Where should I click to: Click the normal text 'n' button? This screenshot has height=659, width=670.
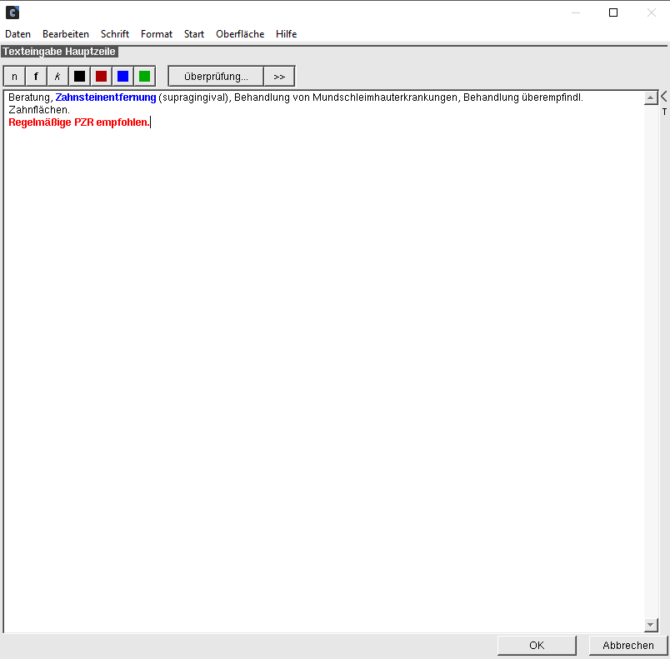[14, 77]
